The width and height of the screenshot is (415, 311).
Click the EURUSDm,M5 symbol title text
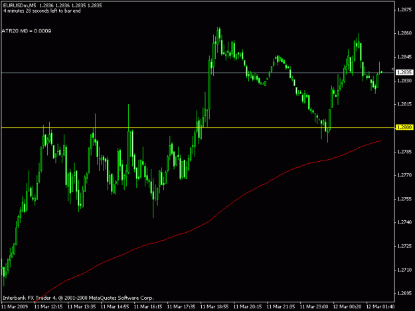[x=19, y=5]
